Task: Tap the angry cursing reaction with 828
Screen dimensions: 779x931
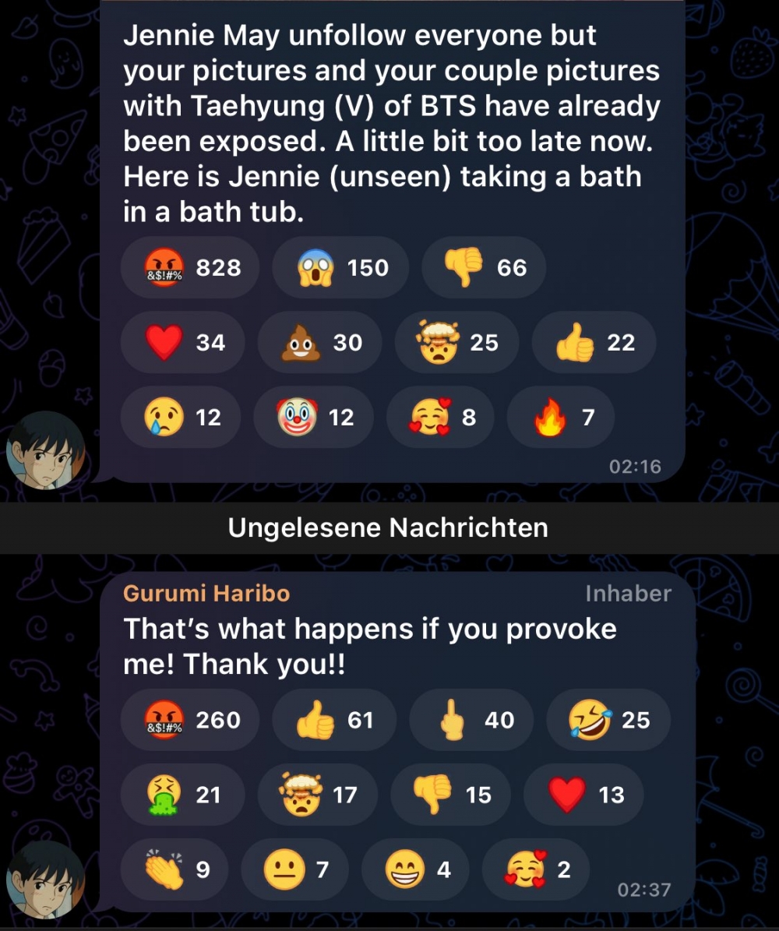Action: pyautogui.click(x=190, y=268)
